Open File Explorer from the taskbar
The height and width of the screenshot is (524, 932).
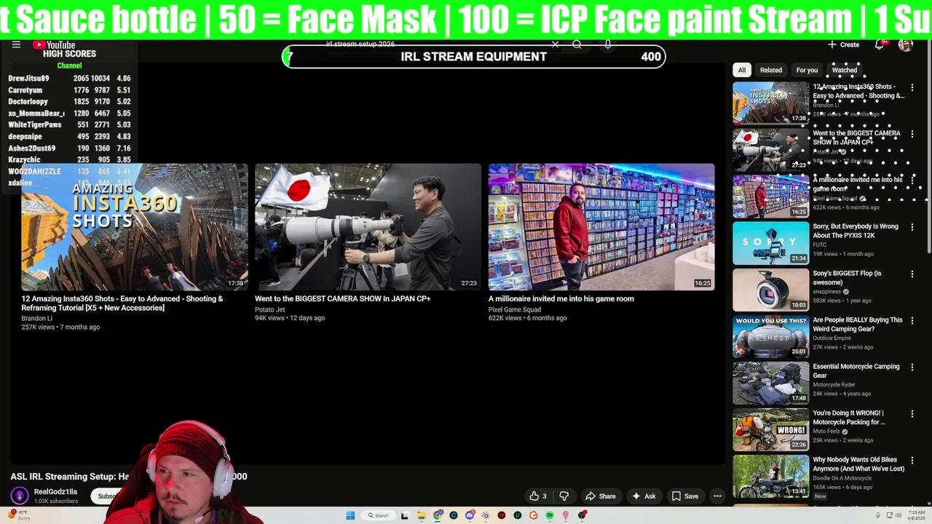[422, 515]
